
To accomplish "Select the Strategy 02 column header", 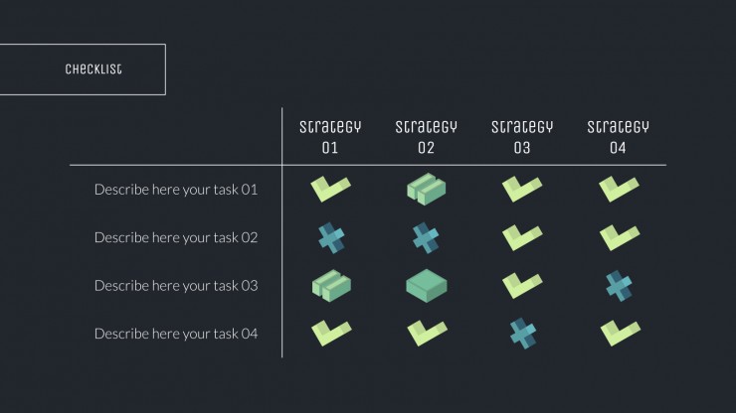I will pos(426,137).
